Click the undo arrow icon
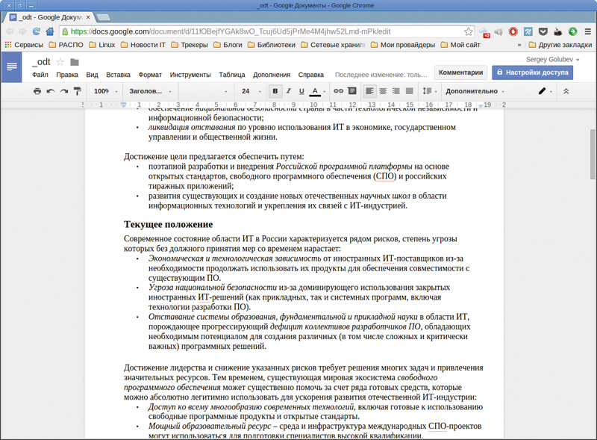The height and width of the screenshot is (440, 597). (x=51, y=91)
